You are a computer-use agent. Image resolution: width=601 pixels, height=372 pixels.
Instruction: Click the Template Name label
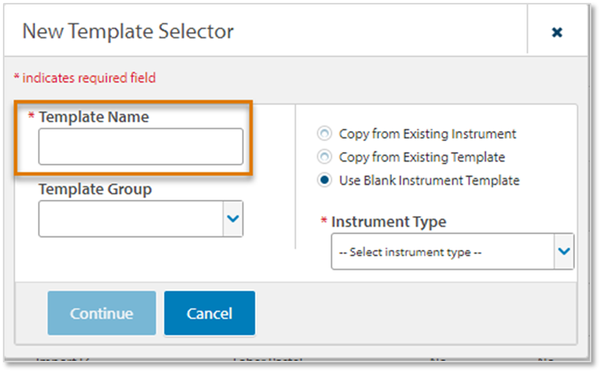point(93,117)
